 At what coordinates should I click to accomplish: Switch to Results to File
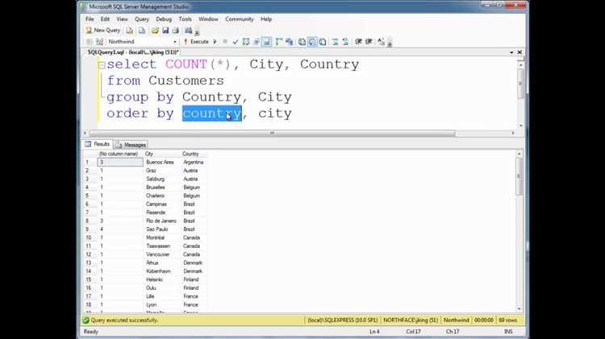click(323, 42)
